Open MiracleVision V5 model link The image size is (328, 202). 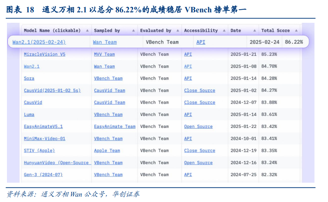44,54
